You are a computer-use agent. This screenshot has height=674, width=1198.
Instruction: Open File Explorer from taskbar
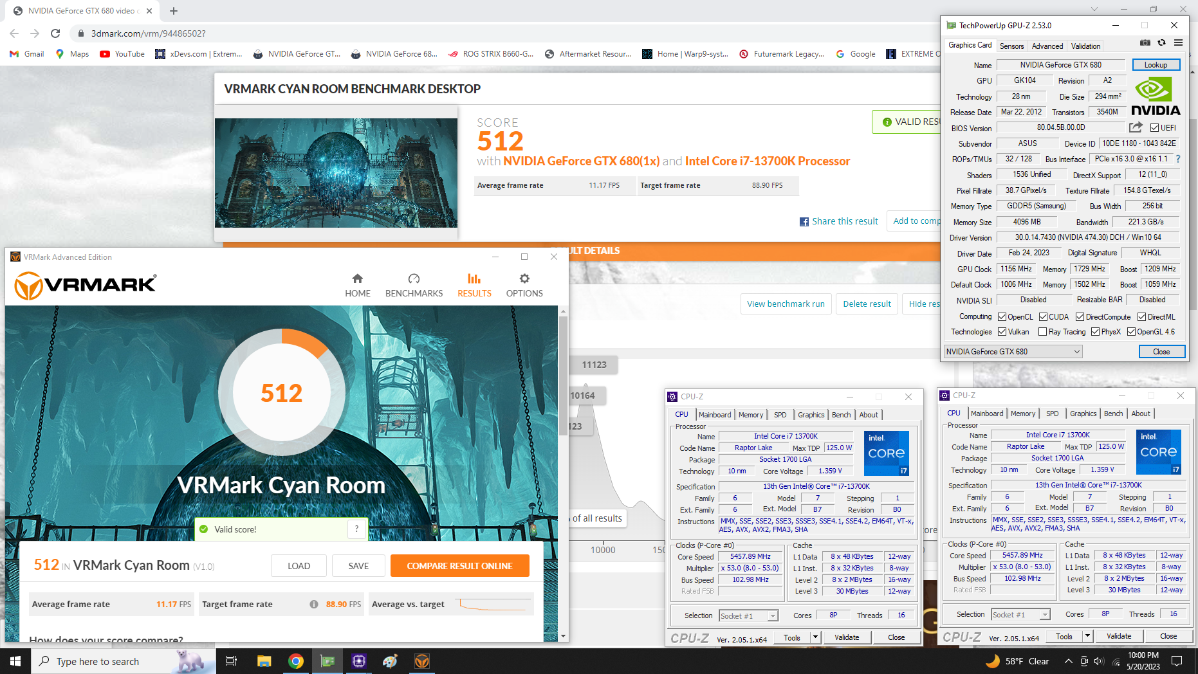coord(264,661)
